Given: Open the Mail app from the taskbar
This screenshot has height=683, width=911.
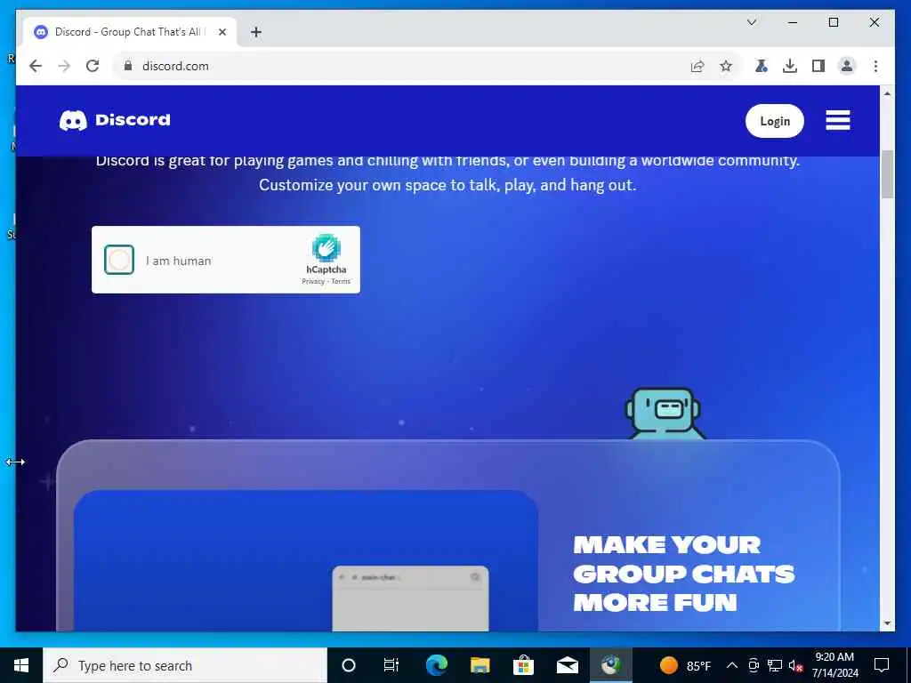Looking at the screenshot, I should (567, 665).
